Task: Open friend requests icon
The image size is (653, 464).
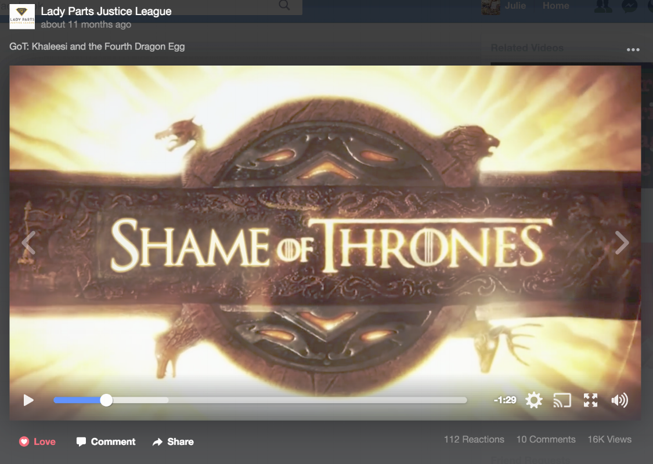Action: point(603,6)
